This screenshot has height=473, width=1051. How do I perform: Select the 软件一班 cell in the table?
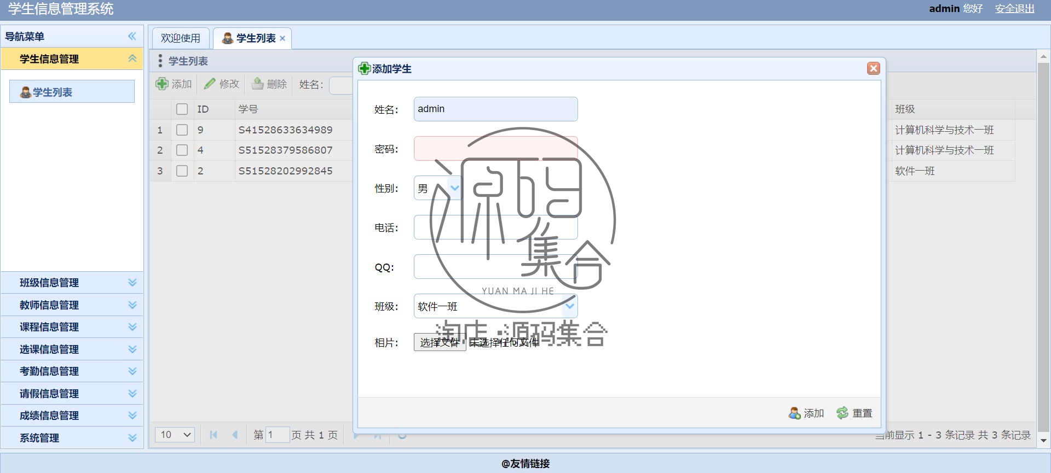tap(915, 171)
